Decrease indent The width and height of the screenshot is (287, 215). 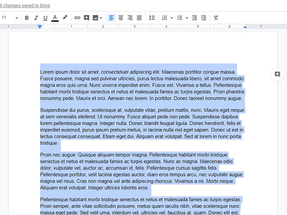click(x=194, y=18)
